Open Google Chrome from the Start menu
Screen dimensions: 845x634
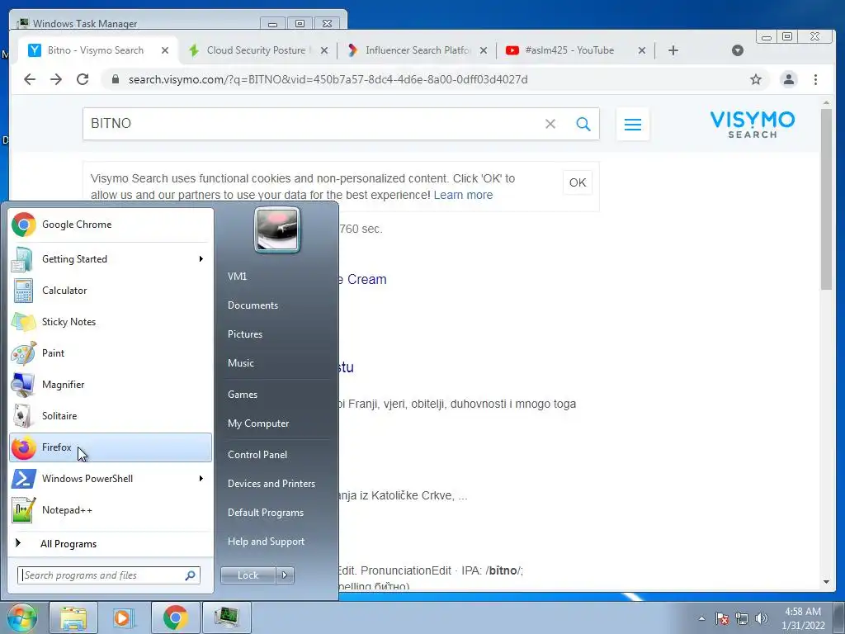pyautogui.click(x=111, y=225)
